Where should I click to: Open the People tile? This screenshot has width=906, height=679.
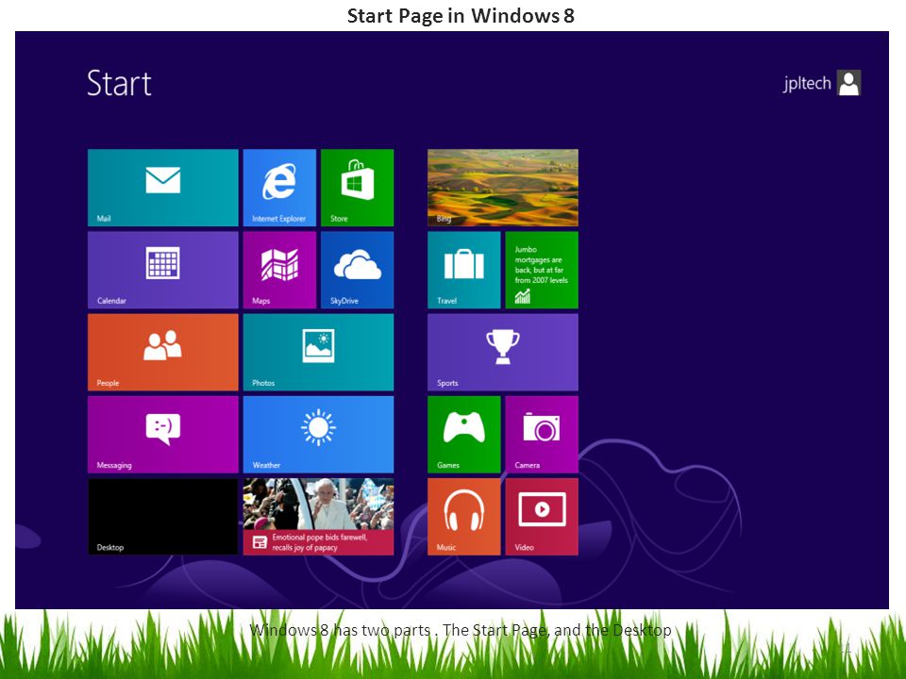click(x=163, y=352)
